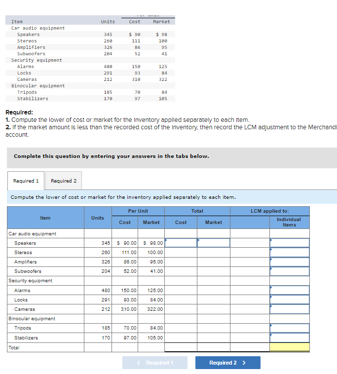Click the blue Required 2 next button
This screenshot has height=374, width=337.
pyautogui.click(x=228, y=363)
